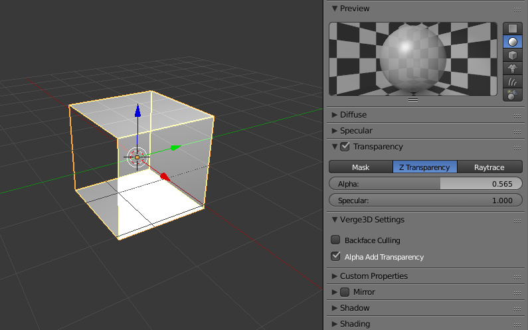Select the large sphere with sky preview icon
This screenshot has height=330, width=528.
click(x=513, y=95)
